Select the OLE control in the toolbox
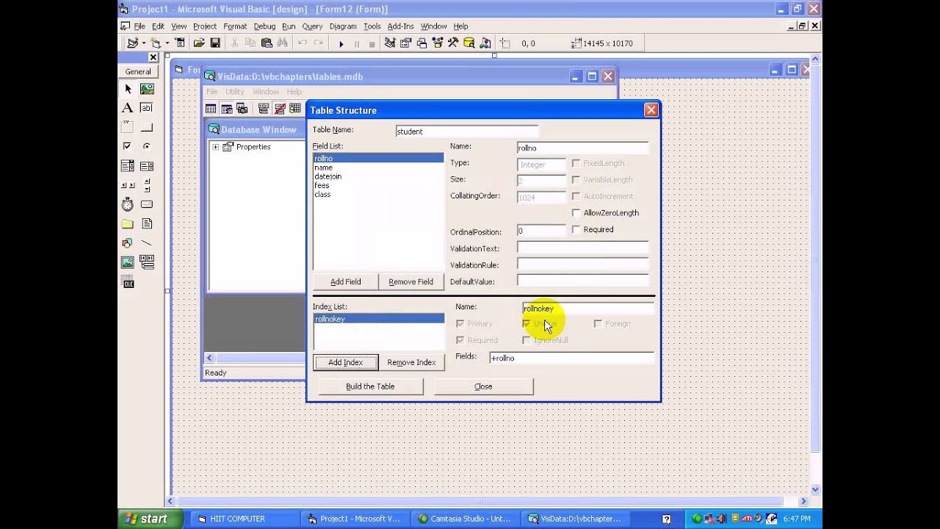This screenshot has width=940, height=529. tap(128, 281)
